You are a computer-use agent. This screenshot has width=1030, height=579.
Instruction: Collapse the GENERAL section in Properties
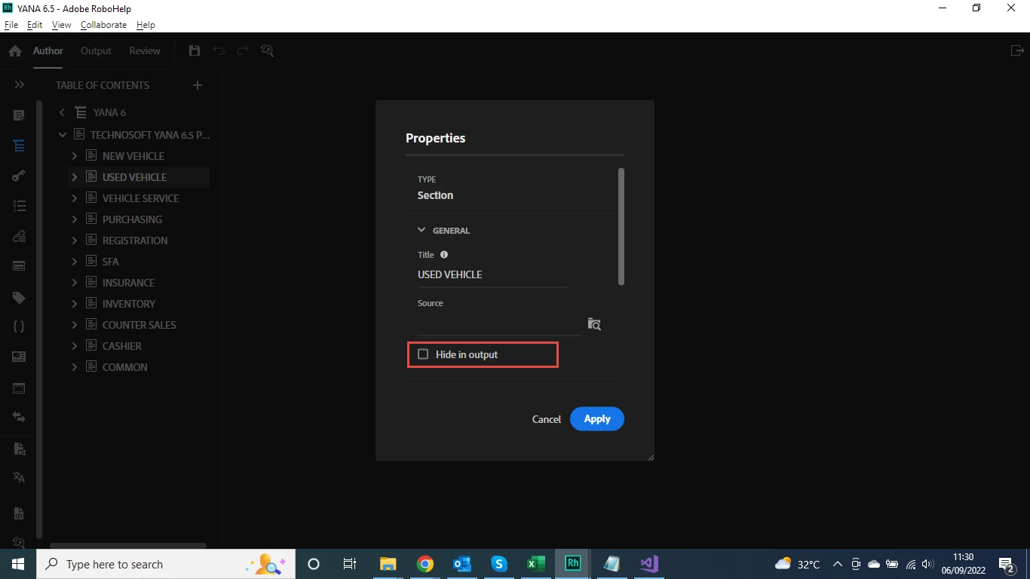point(422,231)
